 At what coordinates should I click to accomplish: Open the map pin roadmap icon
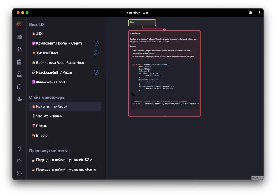(19, 50)
